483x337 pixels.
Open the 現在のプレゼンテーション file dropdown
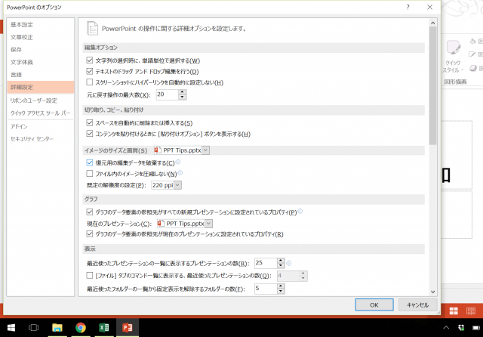point(209,224)
